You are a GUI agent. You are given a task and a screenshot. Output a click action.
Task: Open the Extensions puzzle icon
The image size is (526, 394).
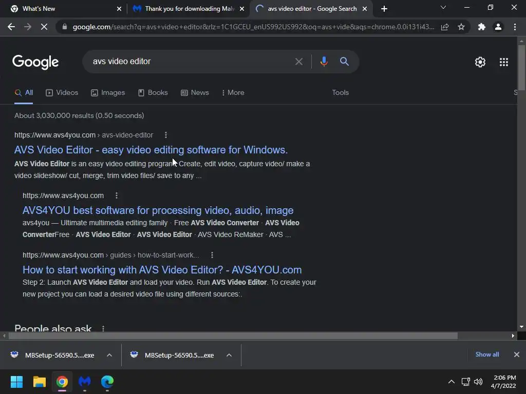click(x=482, y=27)
